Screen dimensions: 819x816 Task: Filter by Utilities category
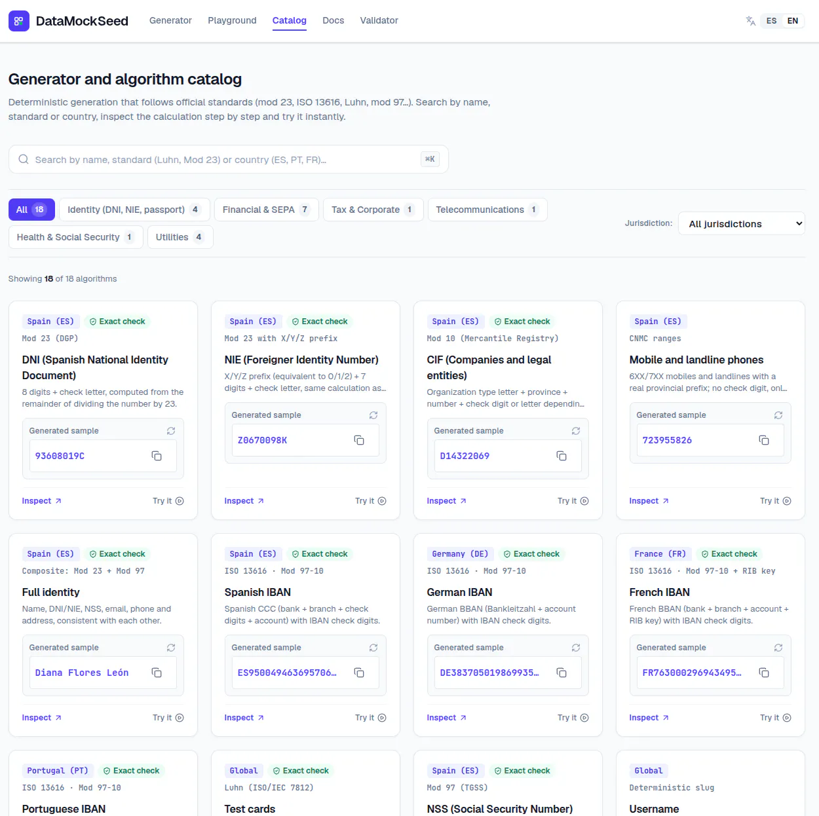180,237
